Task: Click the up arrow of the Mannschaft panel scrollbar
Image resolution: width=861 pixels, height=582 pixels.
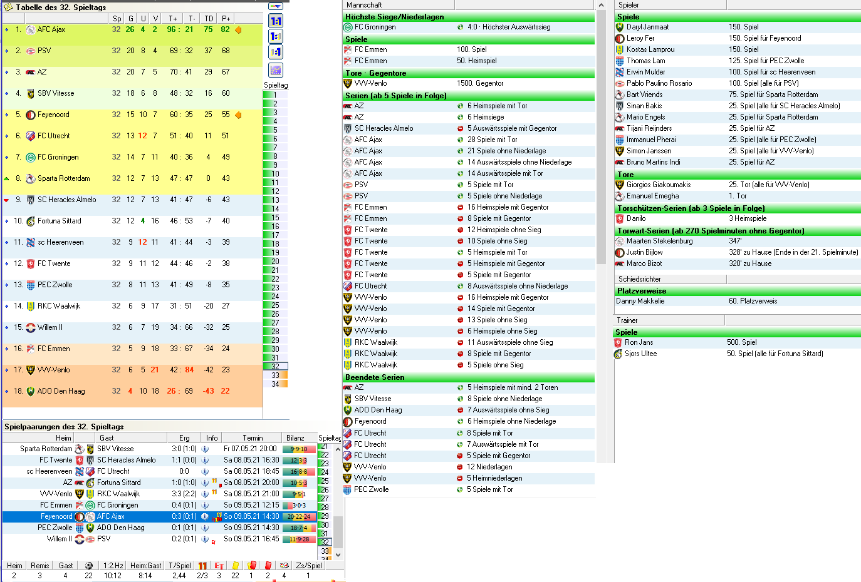Action: 602,5
